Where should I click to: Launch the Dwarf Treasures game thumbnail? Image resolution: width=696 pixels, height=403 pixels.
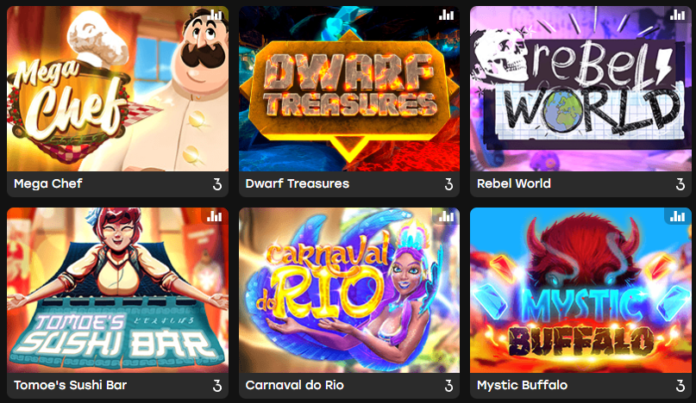click(349, 89)
